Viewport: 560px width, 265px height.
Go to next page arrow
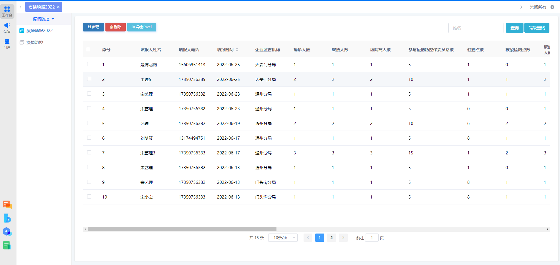[343, 238]
